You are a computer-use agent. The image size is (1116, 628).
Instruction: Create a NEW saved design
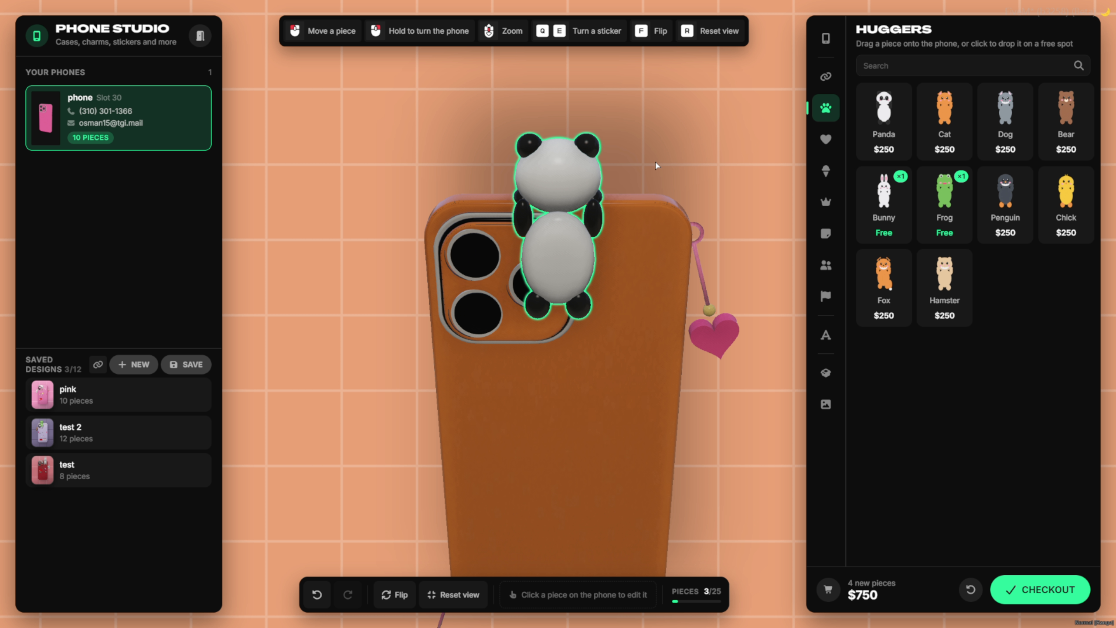(134, 365)
